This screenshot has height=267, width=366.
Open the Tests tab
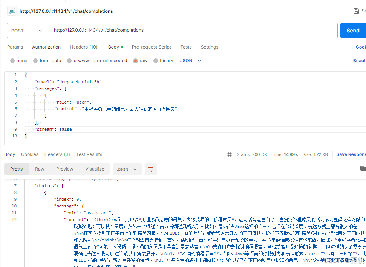click(x=186, y=47)
